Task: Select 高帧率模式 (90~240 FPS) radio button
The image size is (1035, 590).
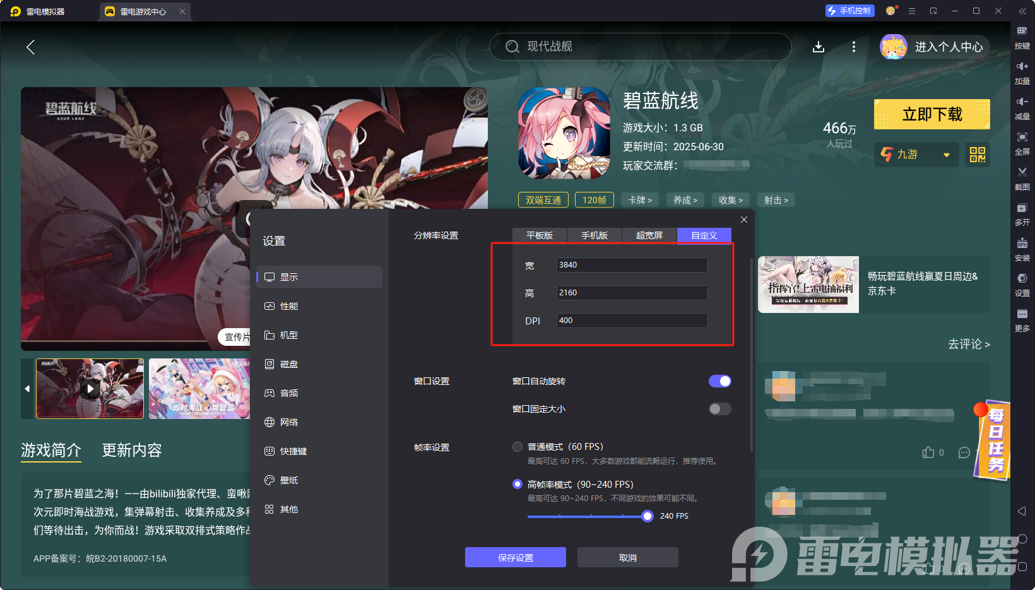Action: 517,485
